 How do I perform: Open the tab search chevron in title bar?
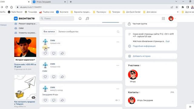176,2
